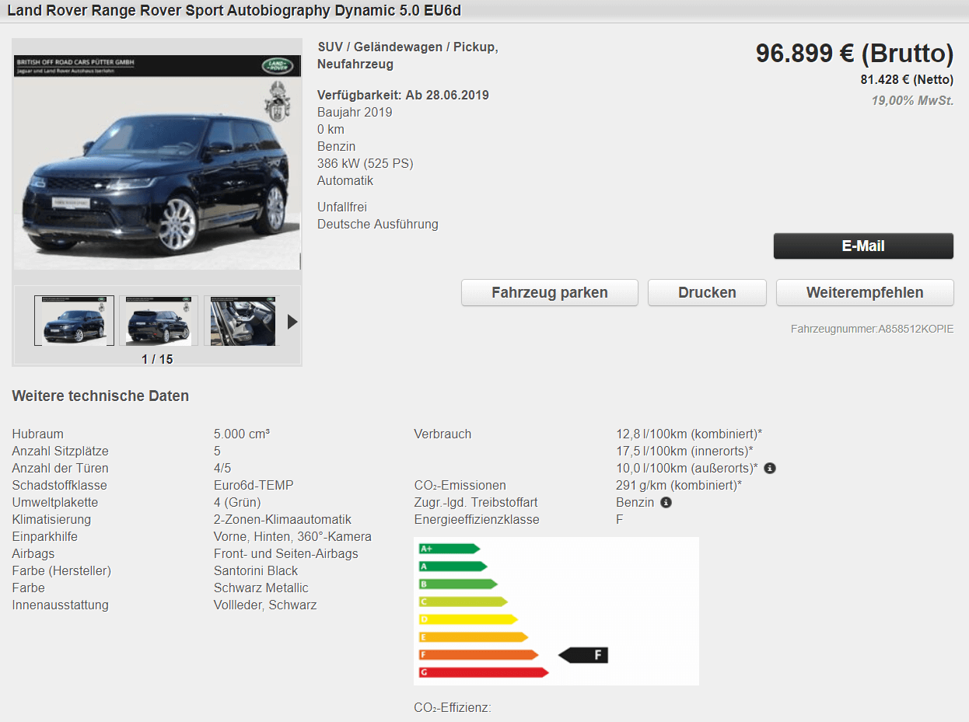This screenshot has height=722, width=969.
Task: Click the orange F efficiency class bar
Action: pyautogui.click(x=478, y=654)
